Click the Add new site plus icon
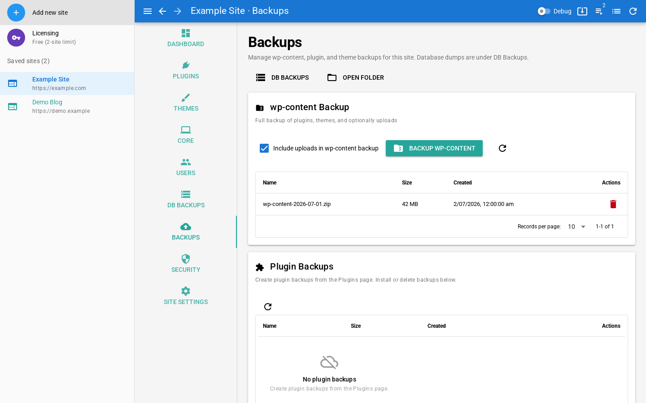 pos(16,13)
